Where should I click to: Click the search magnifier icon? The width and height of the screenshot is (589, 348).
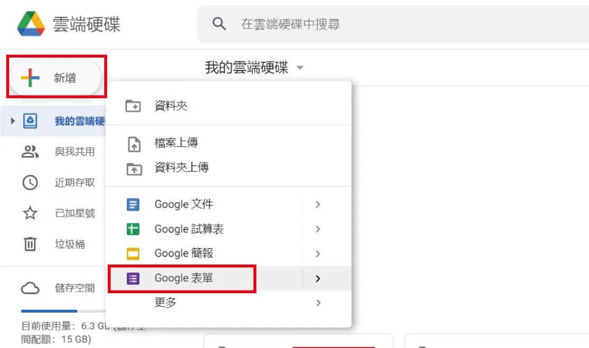[x=219, y=24]
